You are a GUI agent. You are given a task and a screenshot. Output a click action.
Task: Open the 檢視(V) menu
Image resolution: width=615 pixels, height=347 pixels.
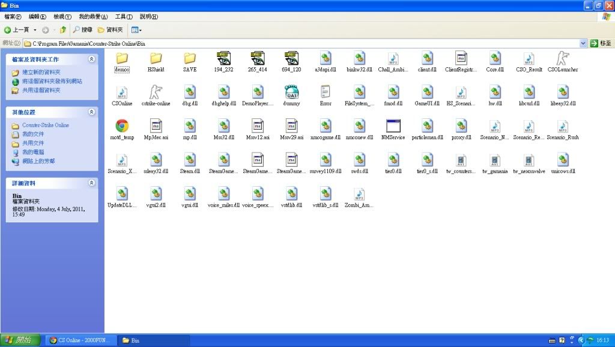pos(62,16)
